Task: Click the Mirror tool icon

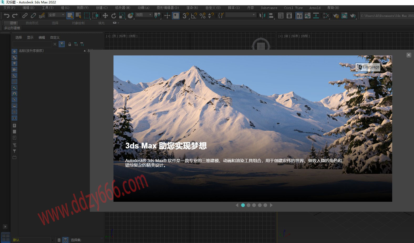Action: [x=262, y=15]
